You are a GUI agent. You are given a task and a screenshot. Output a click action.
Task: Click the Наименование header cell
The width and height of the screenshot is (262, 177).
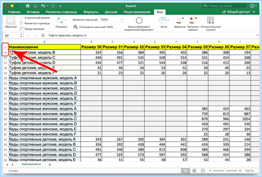(44, 47)
